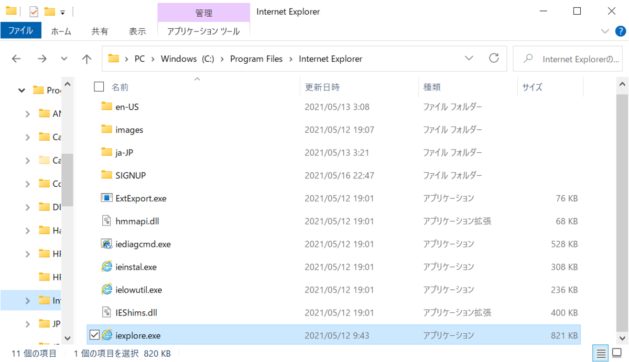
Task: Go up one folder level
Action: [x=87, y=59]
